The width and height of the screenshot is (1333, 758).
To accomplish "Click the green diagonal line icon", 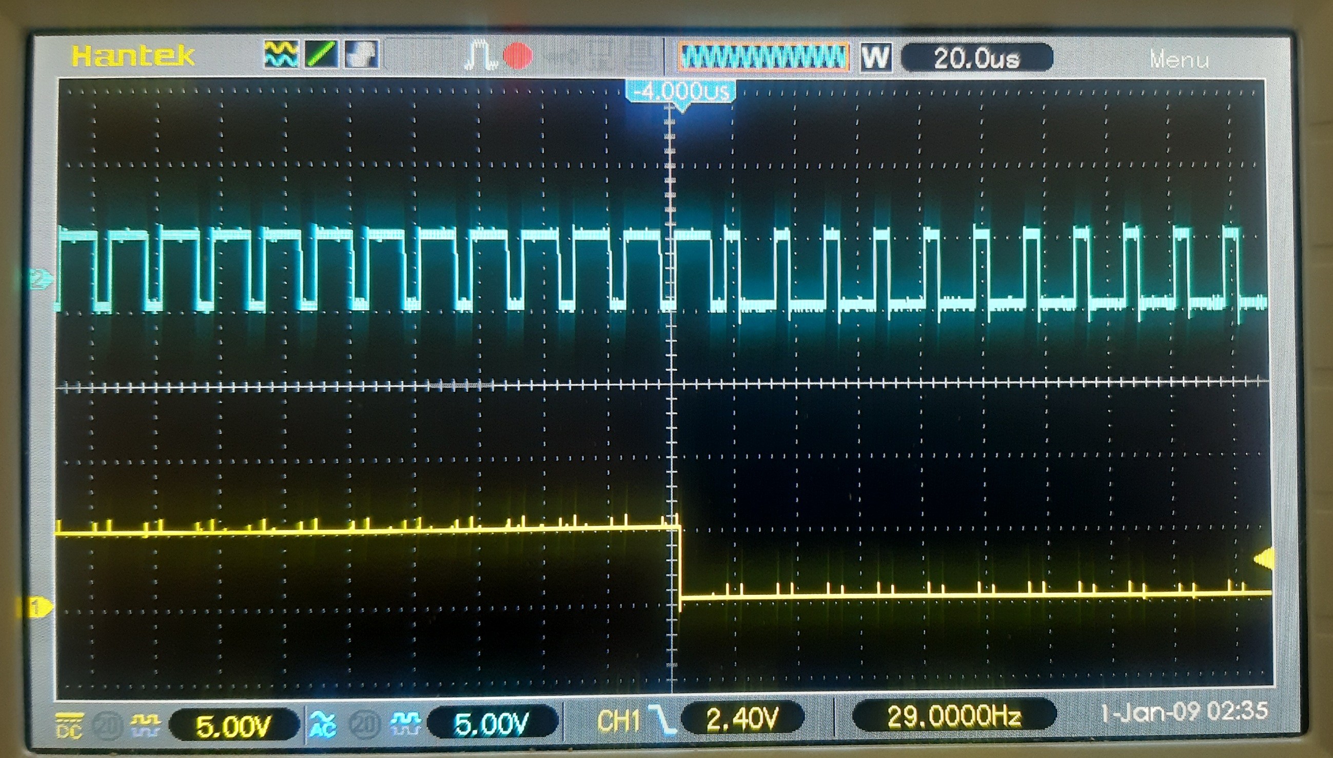I will (321, 55).
